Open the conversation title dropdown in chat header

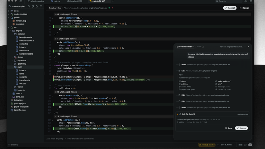coord(233,47)
